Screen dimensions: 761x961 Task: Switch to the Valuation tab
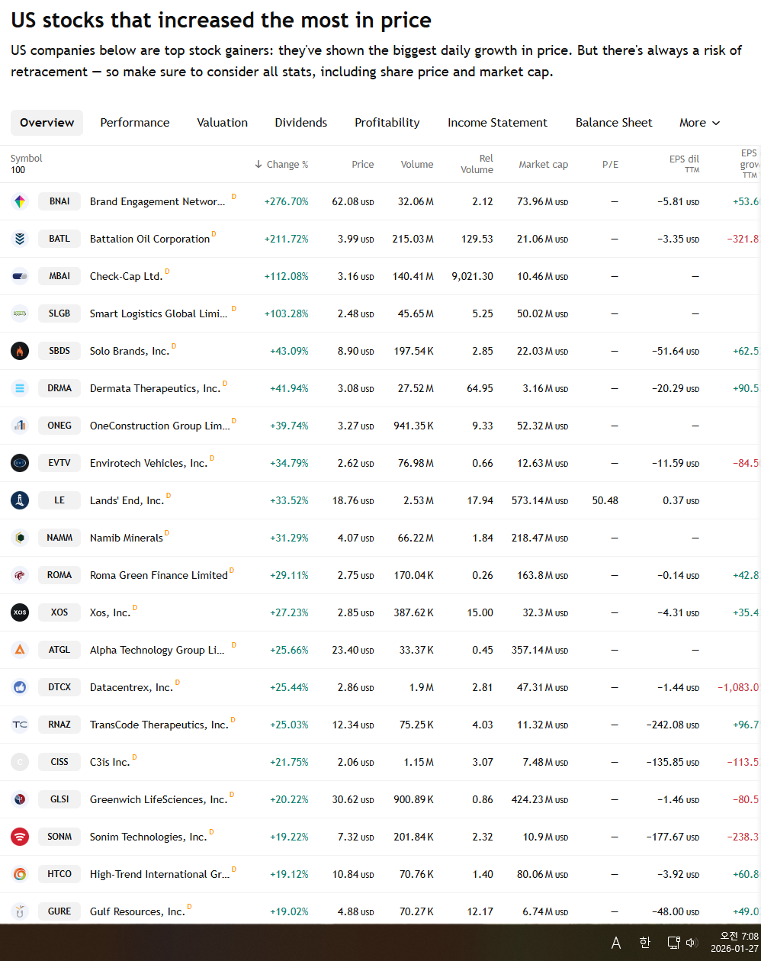pyautogui.click(x=223, y=123)
